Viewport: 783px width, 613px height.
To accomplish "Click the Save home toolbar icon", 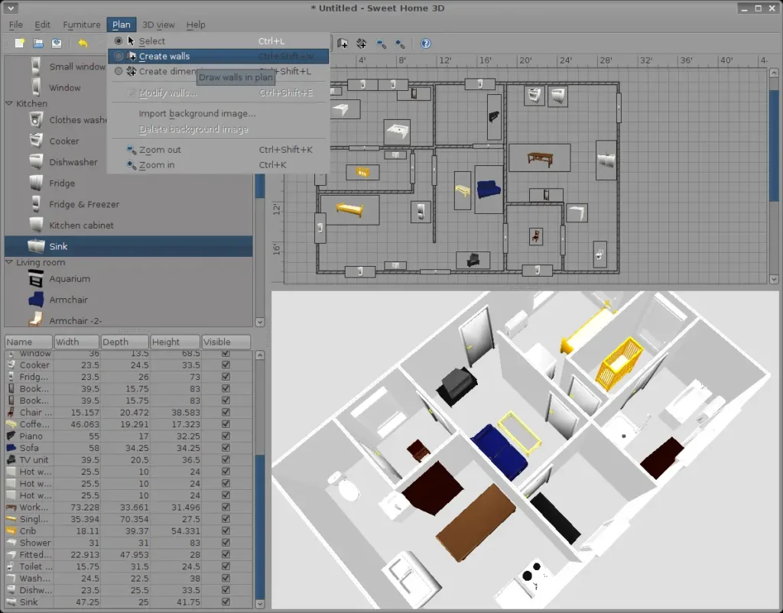I will point(57,44).
